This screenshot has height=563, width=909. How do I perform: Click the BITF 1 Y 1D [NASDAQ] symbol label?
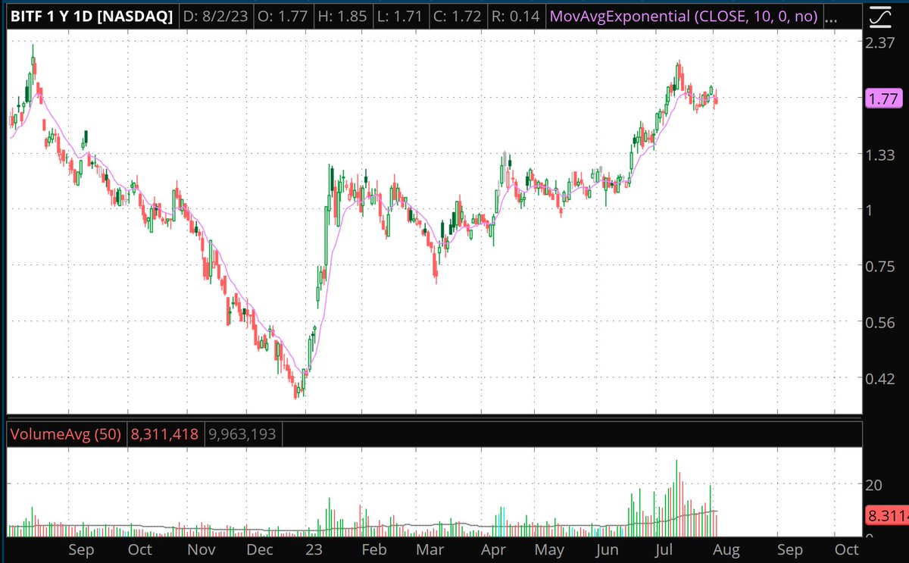pyautogui.click(x=90, y=16)
